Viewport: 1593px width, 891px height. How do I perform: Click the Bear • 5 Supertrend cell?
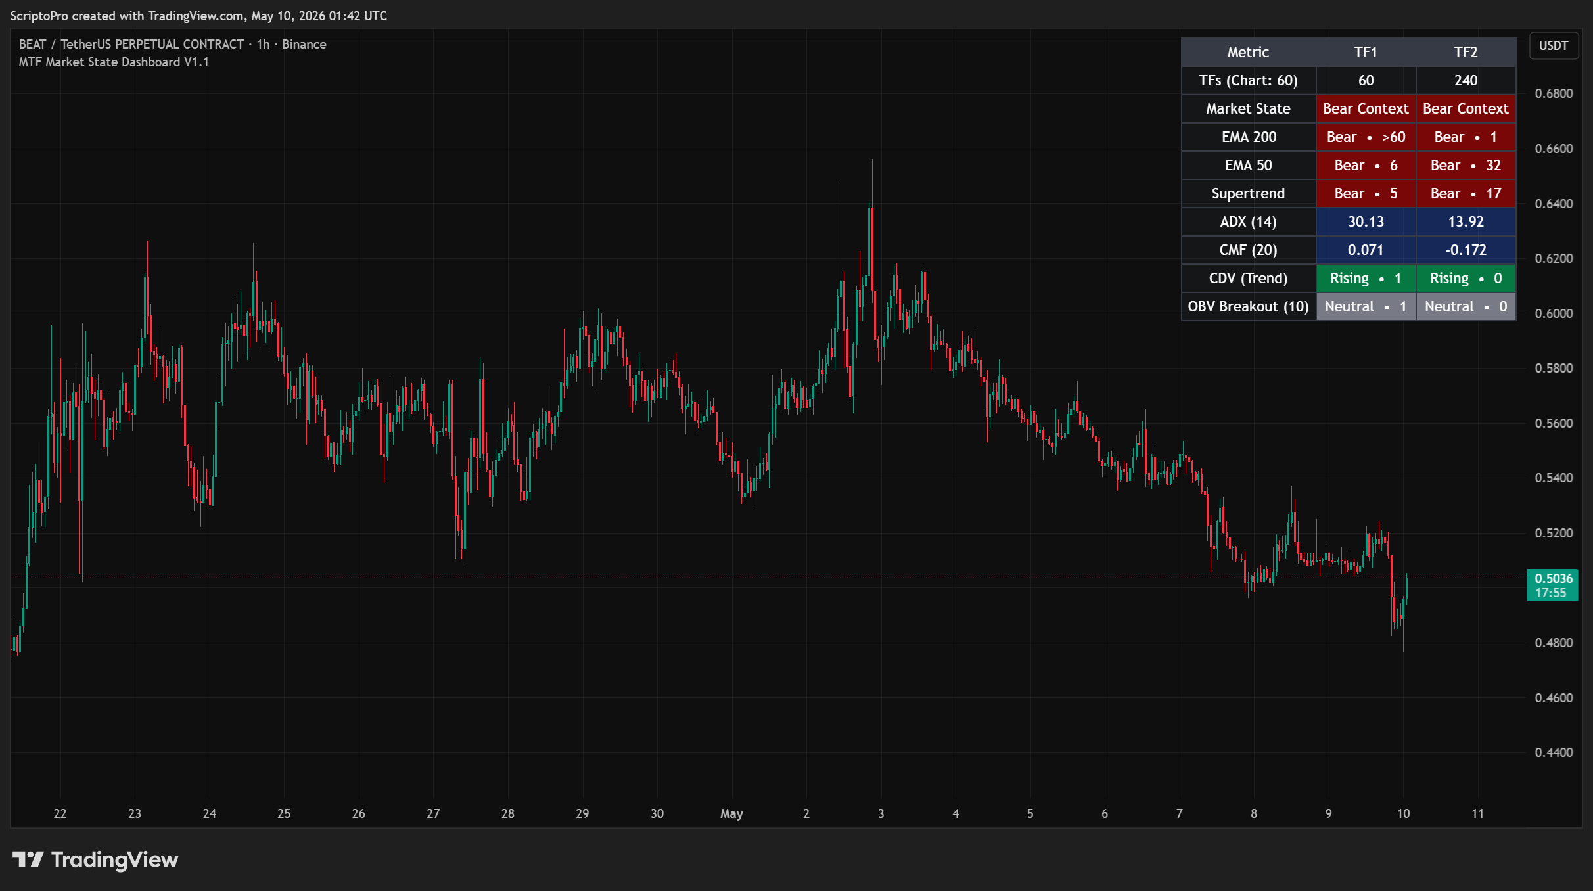(x=1366, y=193)
